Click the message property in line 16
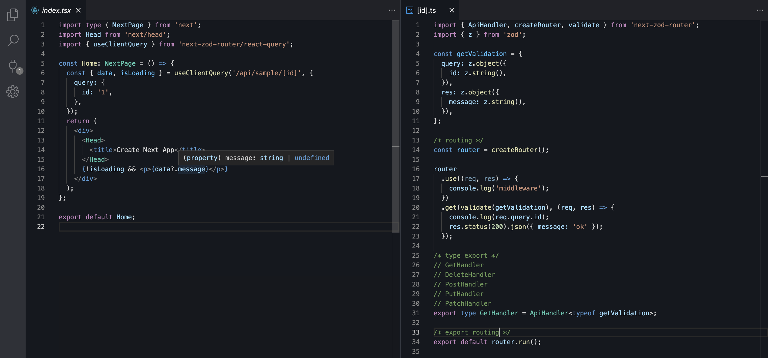This screenshot has height=358, width=768. point(191,169)
